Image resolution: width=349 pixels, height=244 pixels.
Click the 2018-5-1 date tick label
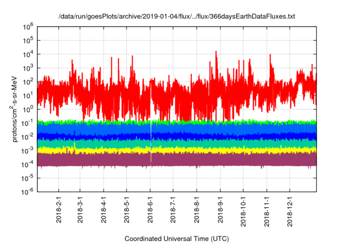(127, 210)
